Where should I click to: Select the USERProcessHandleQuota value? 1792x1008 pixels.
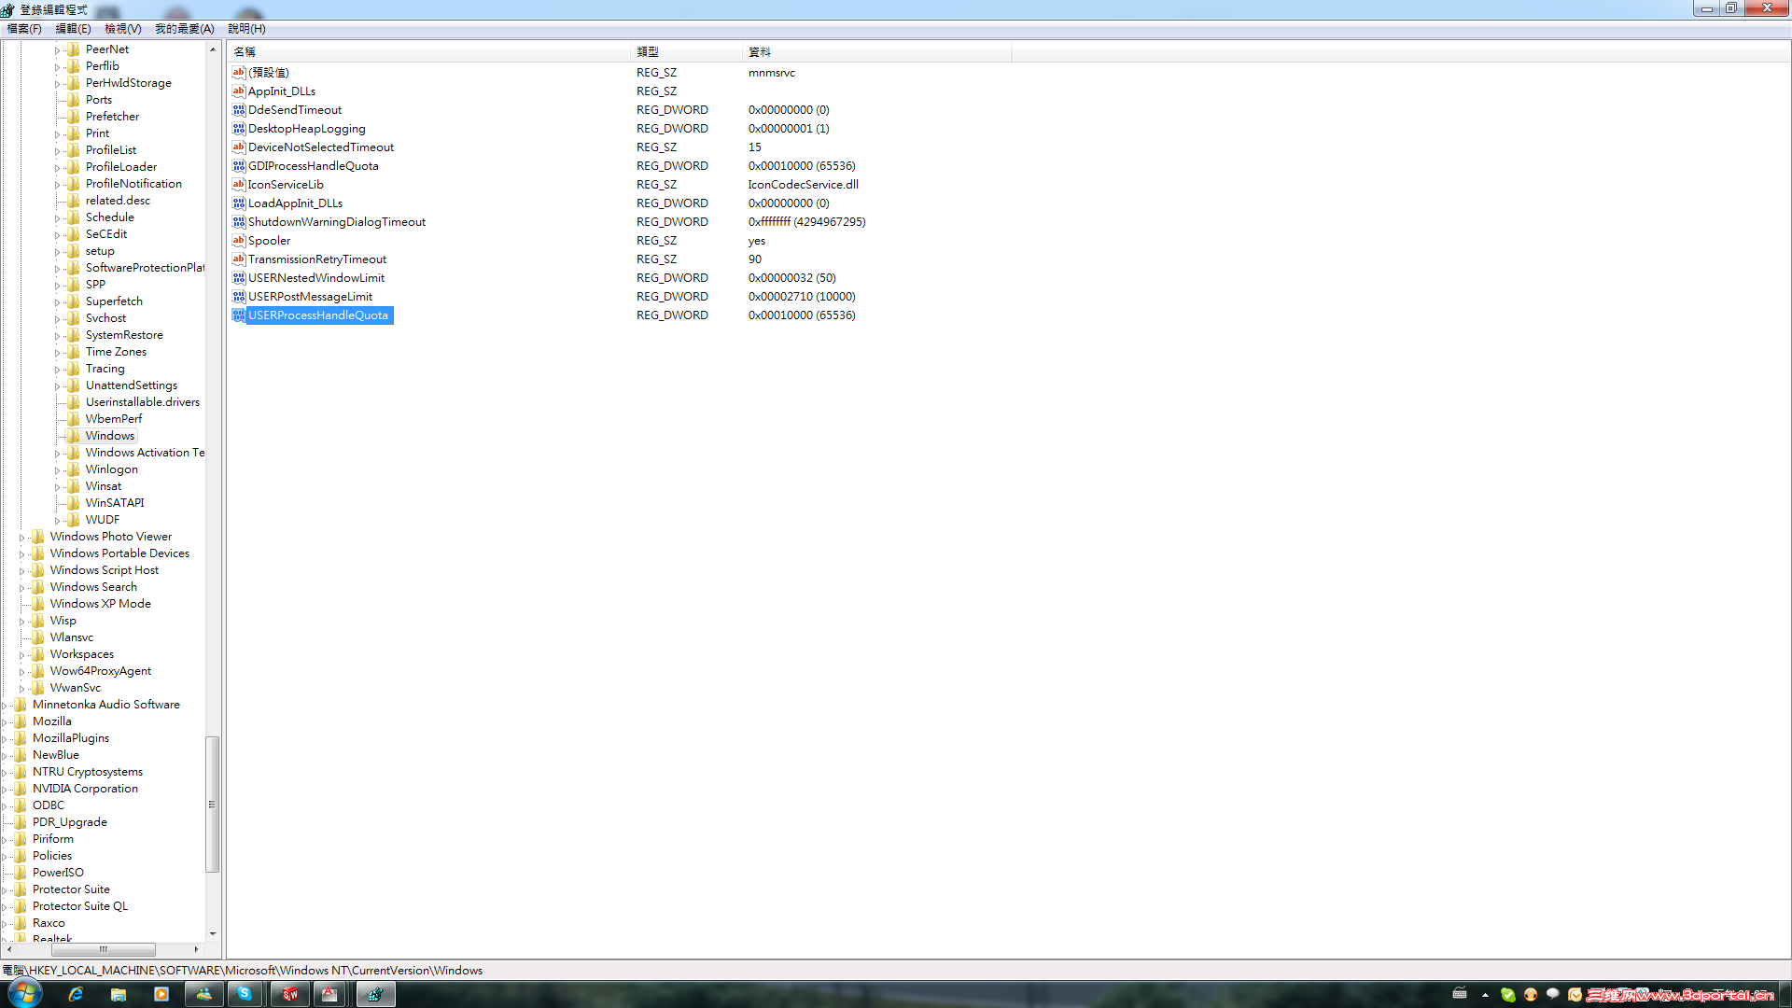tap(317, 315)
